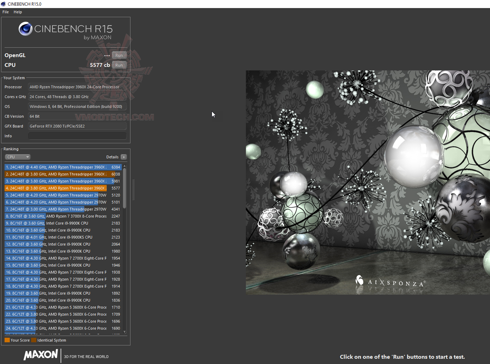Click the OS field showing Windows 8

tap(77, 107)
